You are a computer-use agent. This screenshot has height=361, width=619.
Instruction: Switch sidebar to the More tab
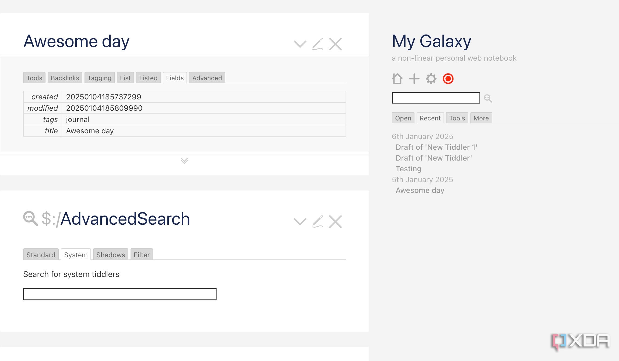[481, 118]
